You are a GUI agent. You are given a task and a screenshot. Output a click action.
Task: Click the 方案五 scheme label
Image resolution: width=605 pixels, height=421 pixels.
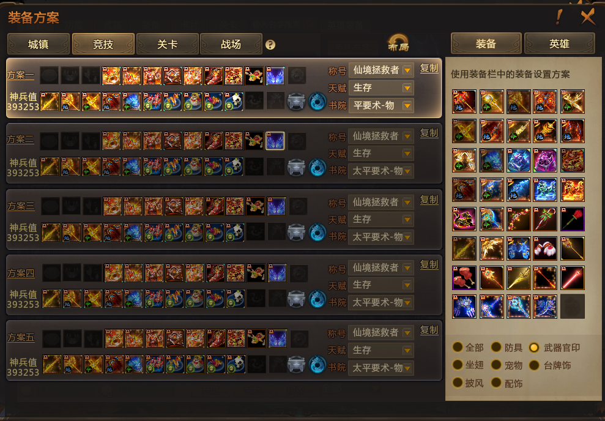(x=21, y=338)
